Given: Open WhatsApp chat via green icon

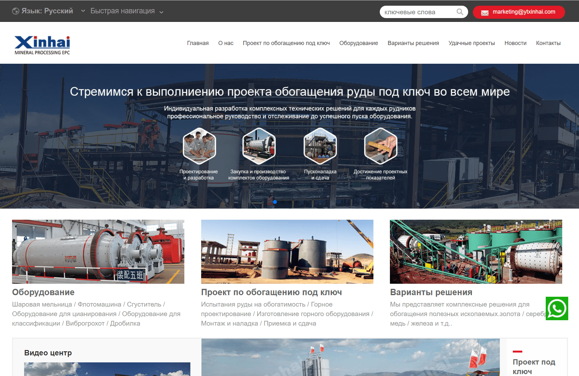Looking at the screenshot, I should tap(557, 308).
